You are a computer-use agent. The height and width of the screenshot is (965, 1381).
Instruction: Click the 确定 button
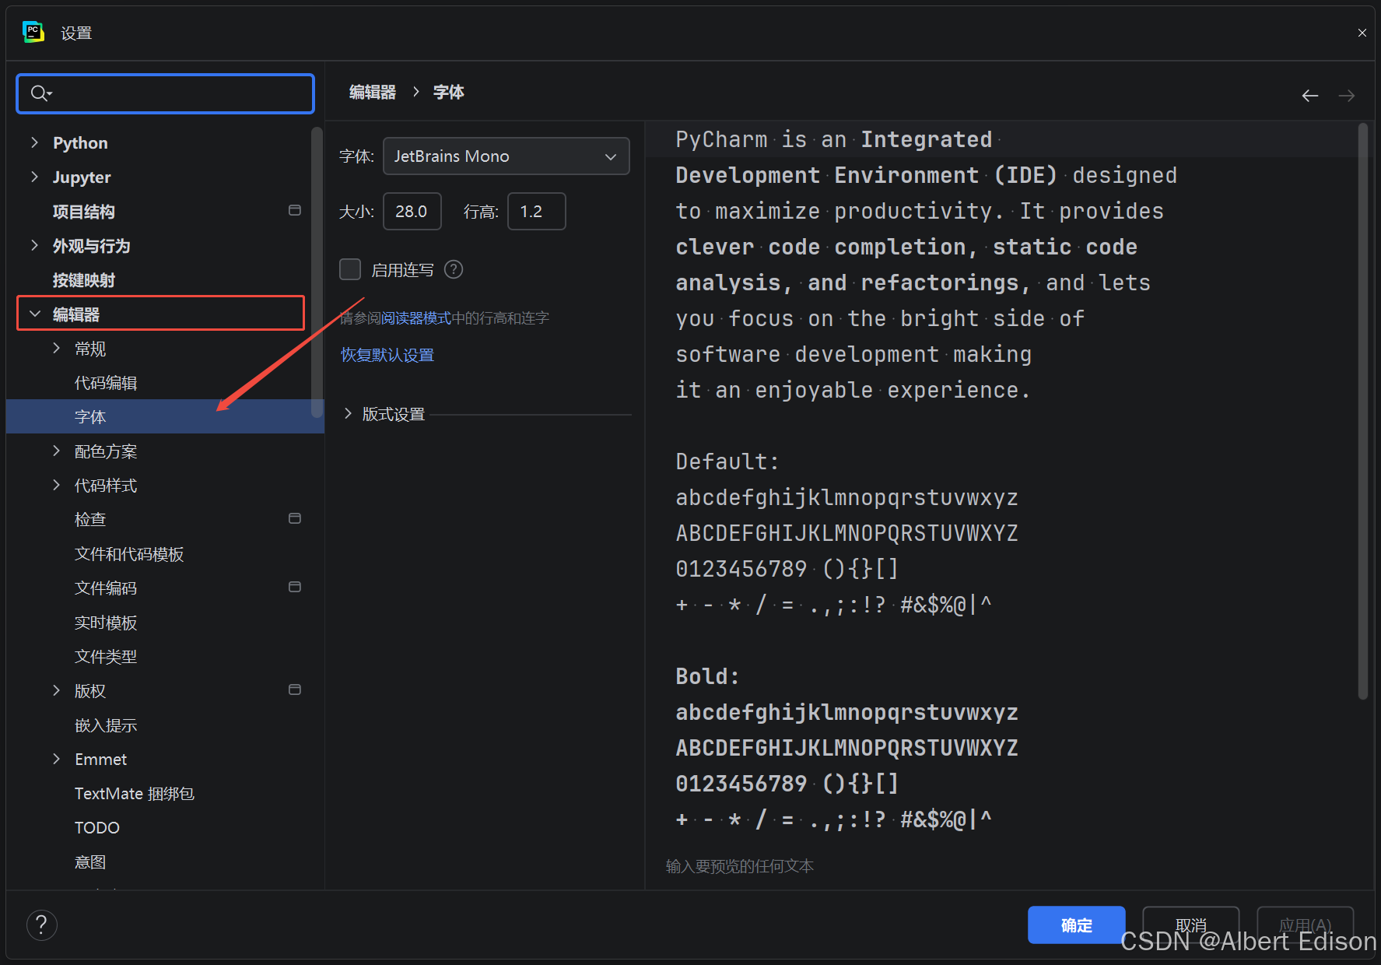coord(1077,925)
